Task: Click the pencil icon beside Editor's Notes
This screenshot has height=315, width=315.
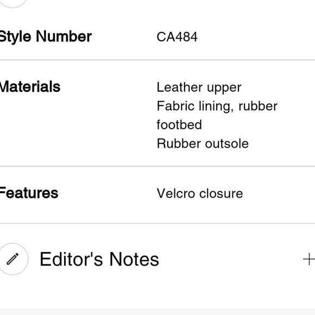Action: pyautogui.click(x=12, y=259)
